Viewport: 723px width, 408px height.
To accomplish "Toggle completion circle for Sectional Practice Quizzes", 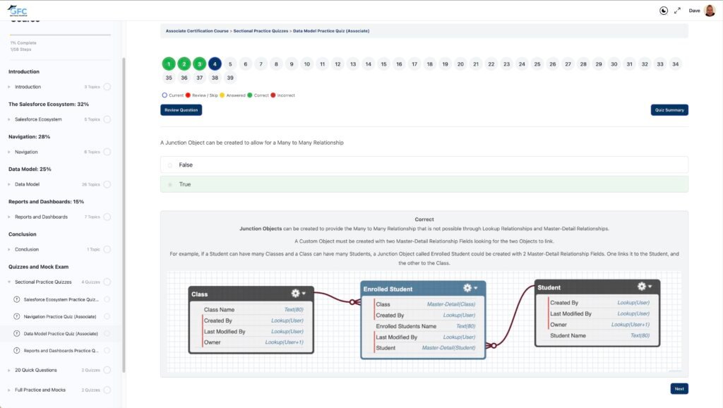I will click(107, 282).
